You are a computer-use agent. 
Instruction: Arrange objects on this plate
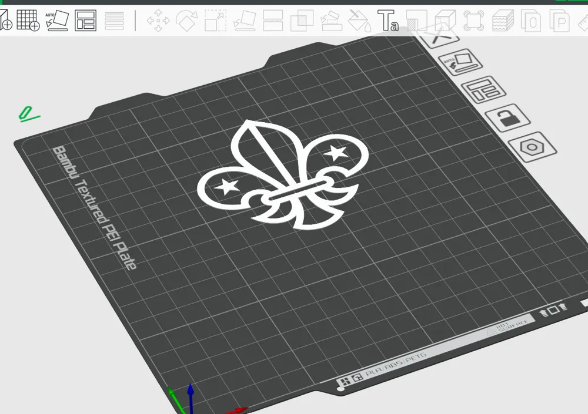(483, 89)
